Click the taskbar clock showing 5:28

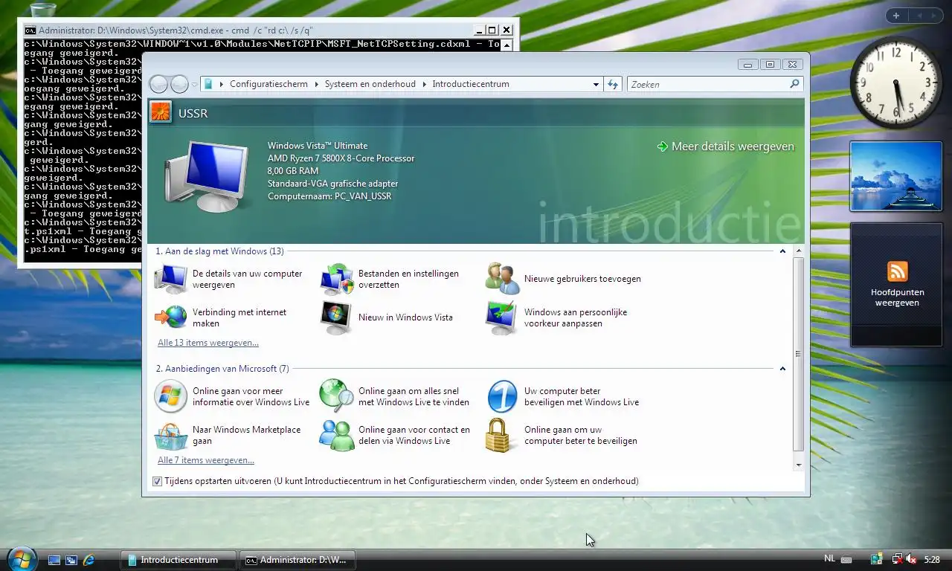[932, 559]
